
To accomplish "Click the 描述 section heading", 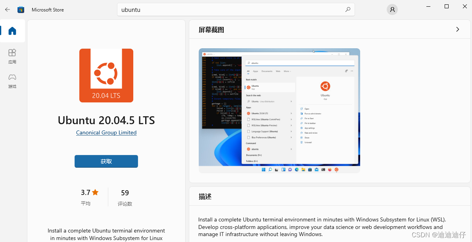I will (x=205, y=197).
